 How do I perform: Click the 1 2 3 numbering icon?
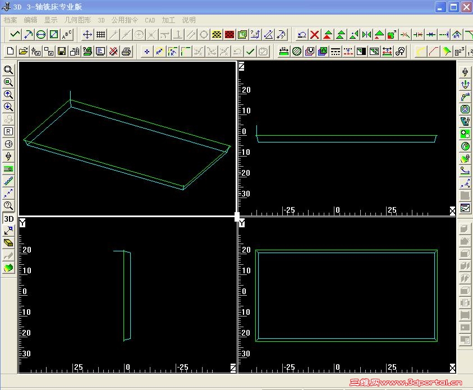tap(460, 51)
